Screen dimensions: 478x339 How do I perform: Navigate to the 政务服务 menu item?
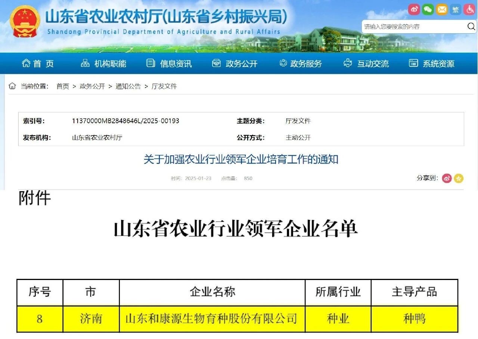click(301, 64)
